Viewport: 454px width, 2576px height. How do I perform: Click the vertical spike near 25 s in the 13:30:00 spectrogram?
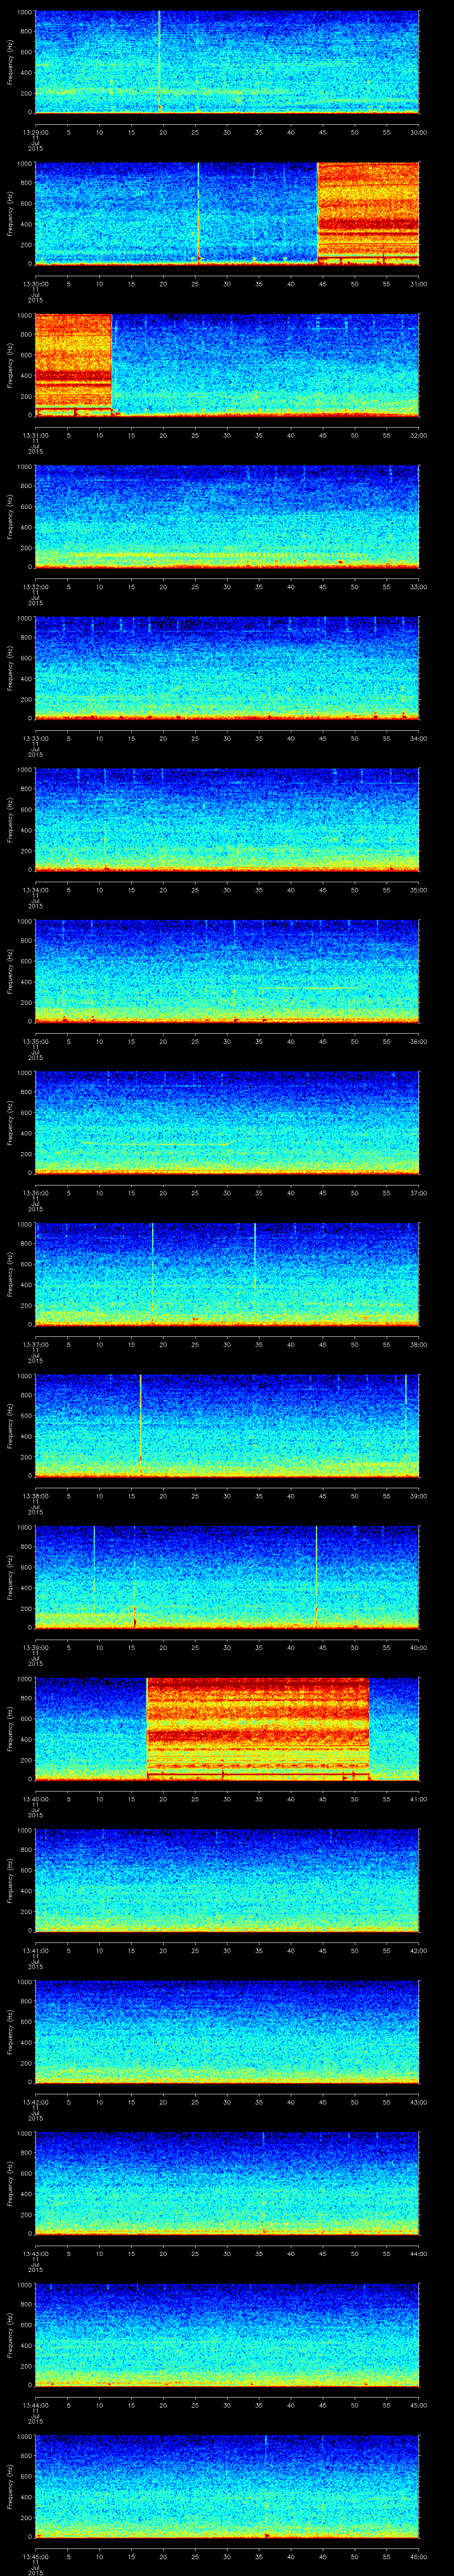coord(198,213)
